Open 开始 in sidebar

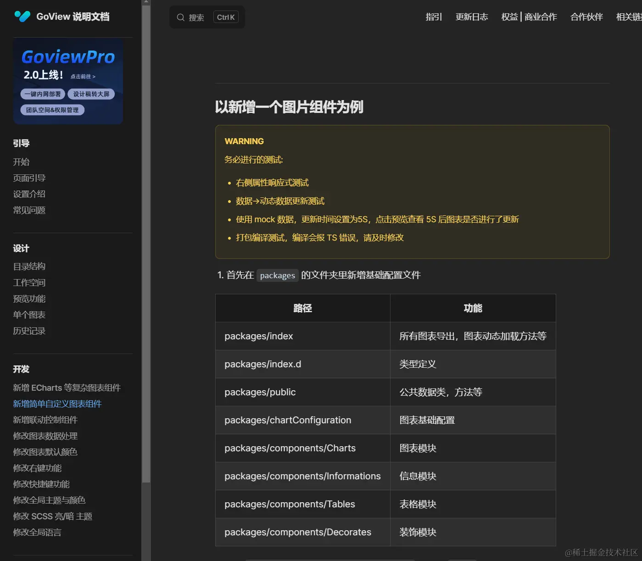point(21,162)
